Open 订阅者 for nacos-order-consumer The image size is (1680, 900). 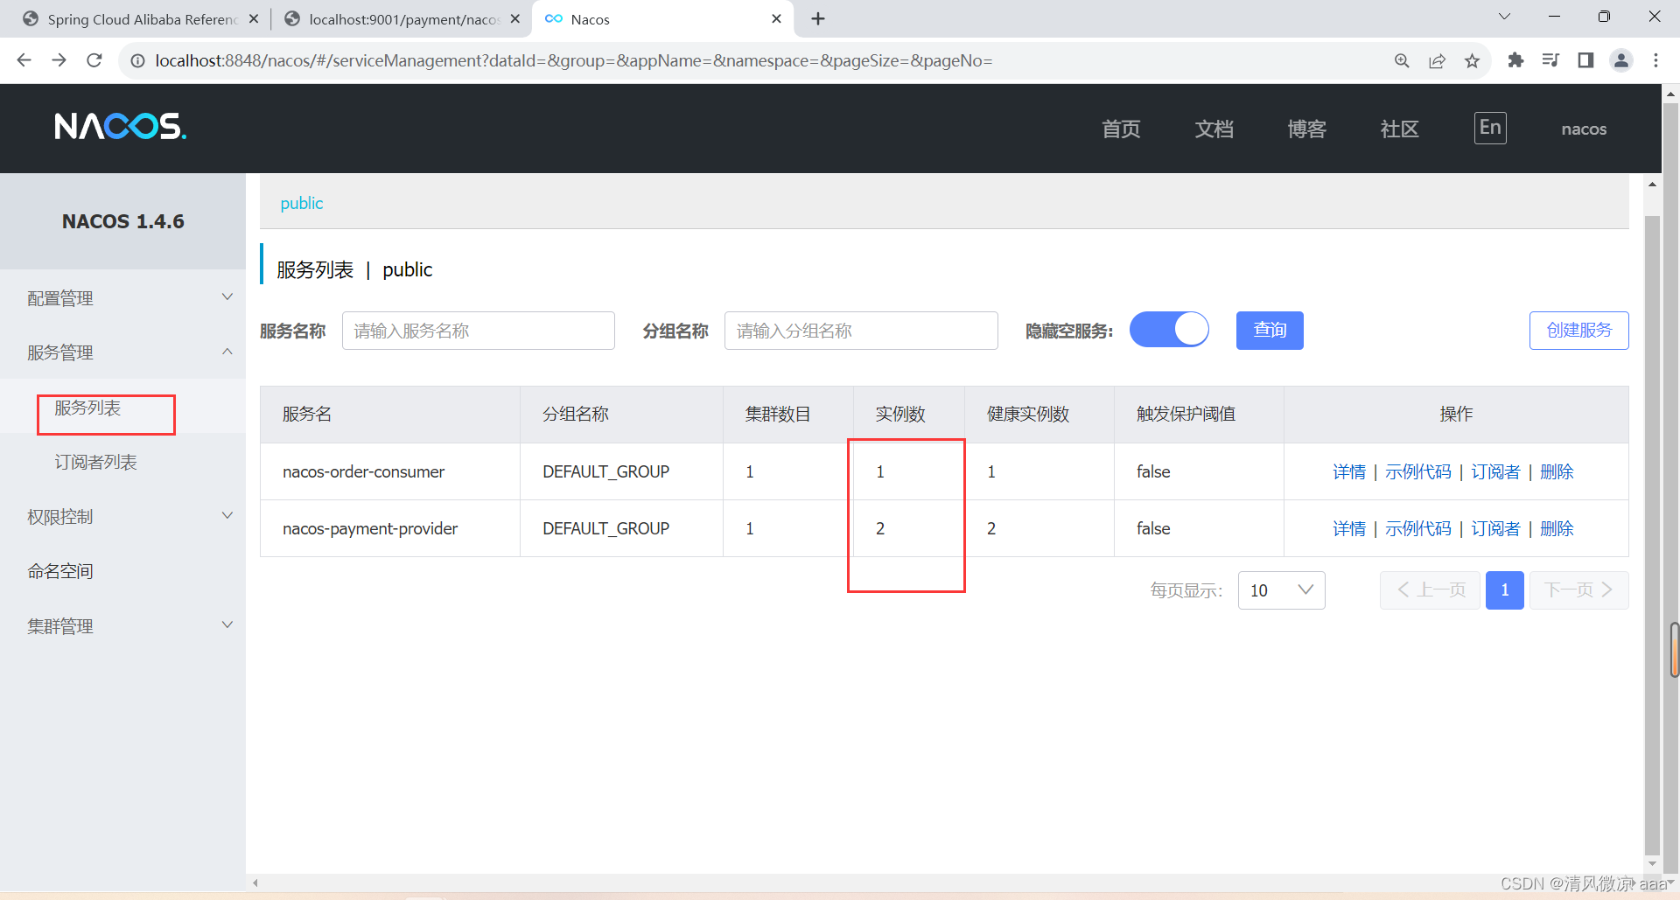(1495, 471)
